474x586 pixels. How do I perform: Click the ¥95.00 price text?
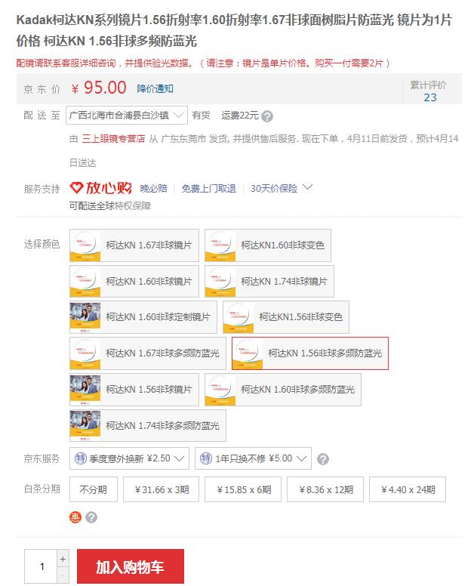[99, 88]
